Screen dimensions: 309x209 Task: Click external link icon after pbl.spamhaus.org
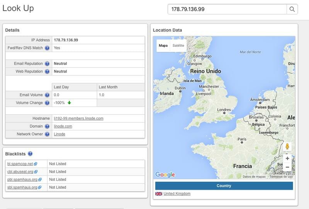40,179
